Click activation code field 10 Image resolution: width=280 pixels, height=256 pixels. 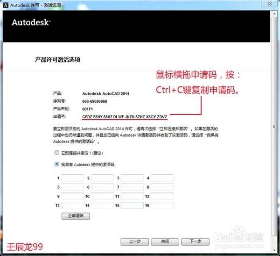click(102, 196)
